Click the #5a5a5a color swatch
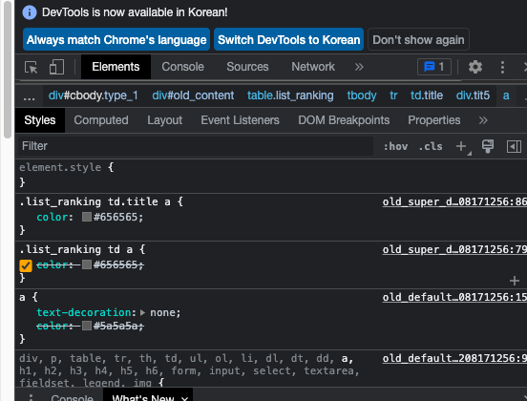The image size is (527, 401). tap(87, 326)
